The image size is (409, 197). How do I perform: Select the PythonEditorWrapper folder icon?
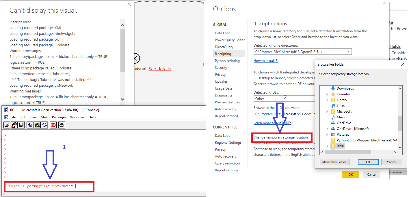[333, 140]
